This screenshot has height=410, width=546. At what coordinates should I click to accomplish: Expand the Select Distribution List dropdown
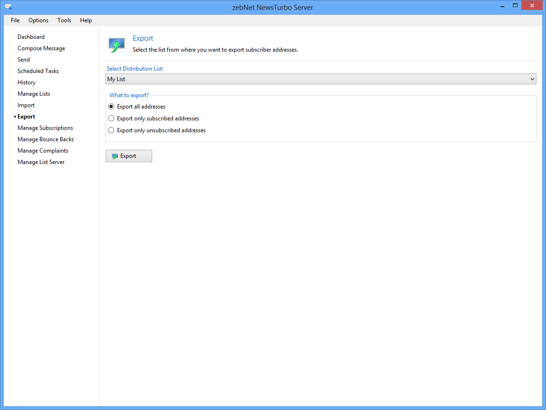pyautogui.click(x=320, y=79)
